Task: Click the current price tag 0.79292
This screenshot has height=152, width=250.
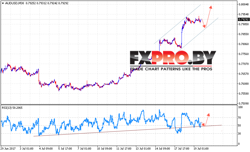Action: coord(243,20)
